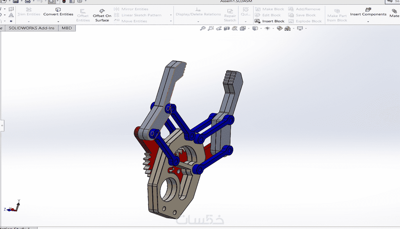Click the View Settings monitor icon
Viewport: 400px width, 229px height.
click(x=300, y=28)
